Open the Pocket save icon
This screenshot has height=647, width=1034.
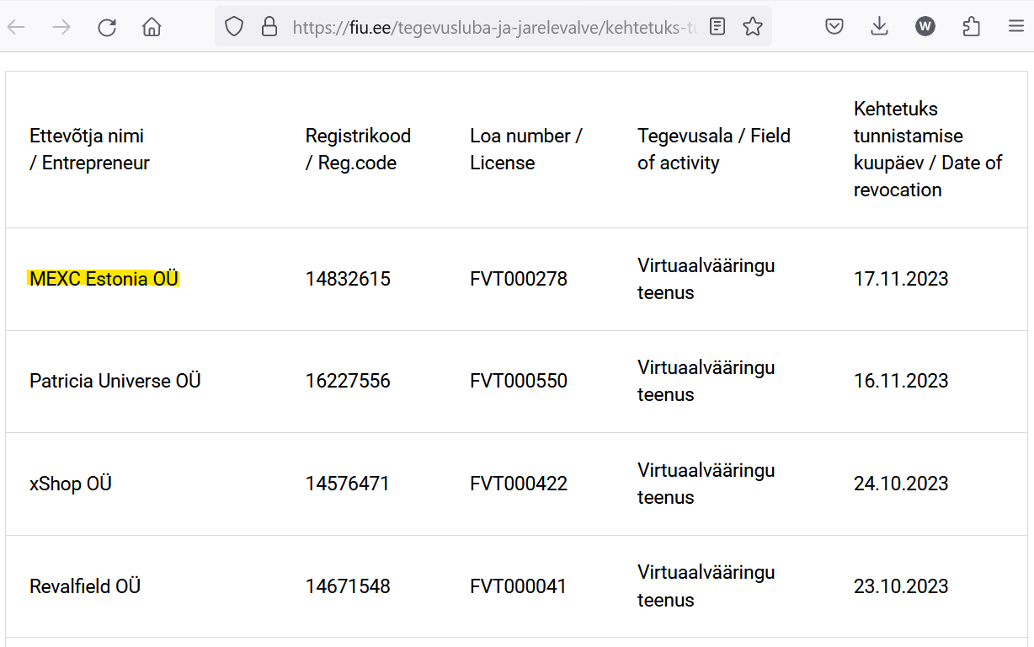click(x=834, y=27)
